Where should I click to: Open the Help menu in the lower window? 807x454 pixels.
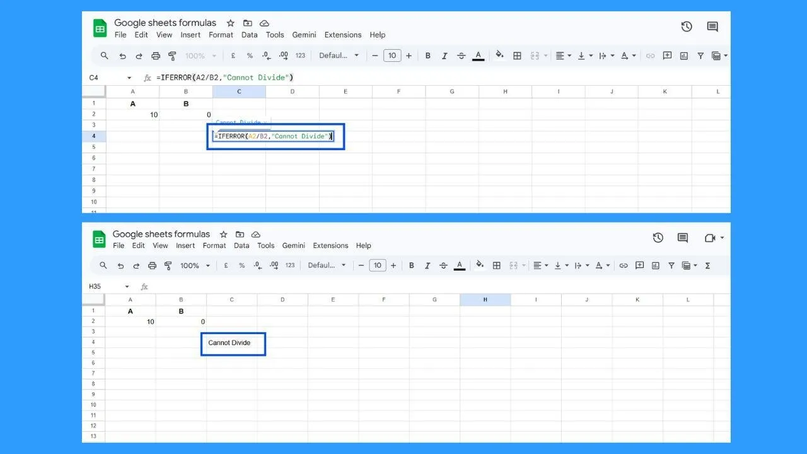[363, 245]
